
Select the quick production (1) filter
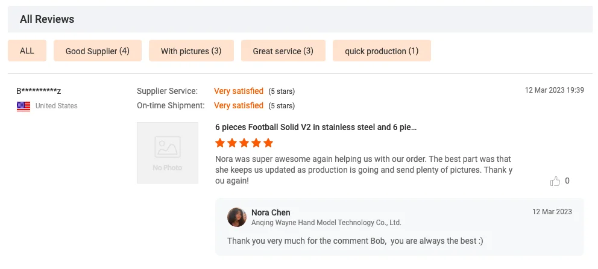[382, 51]
